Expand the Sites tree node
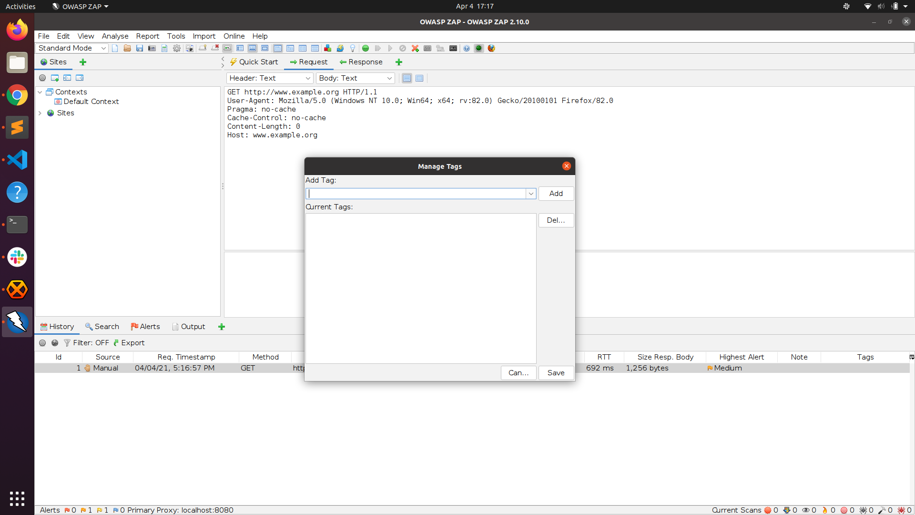915x515 pixels. [40, 113]
